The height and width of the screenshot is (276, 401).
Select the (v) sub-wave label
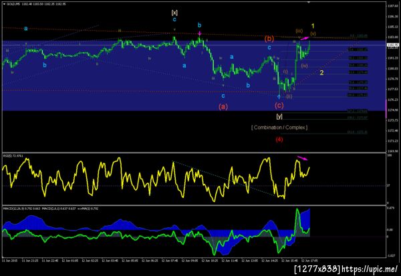pyautogui.click(x=313, y=33)
